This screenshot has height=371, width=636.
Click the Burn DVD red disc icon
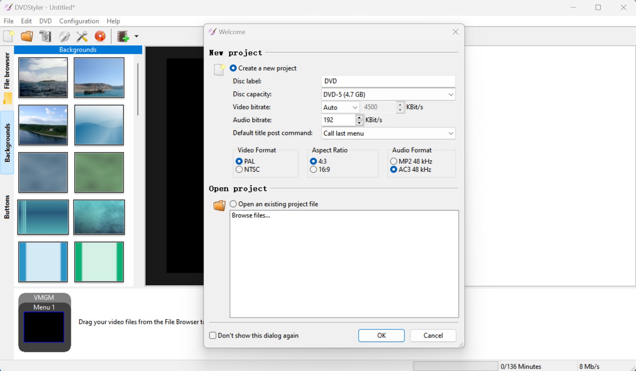pos(100,36)
